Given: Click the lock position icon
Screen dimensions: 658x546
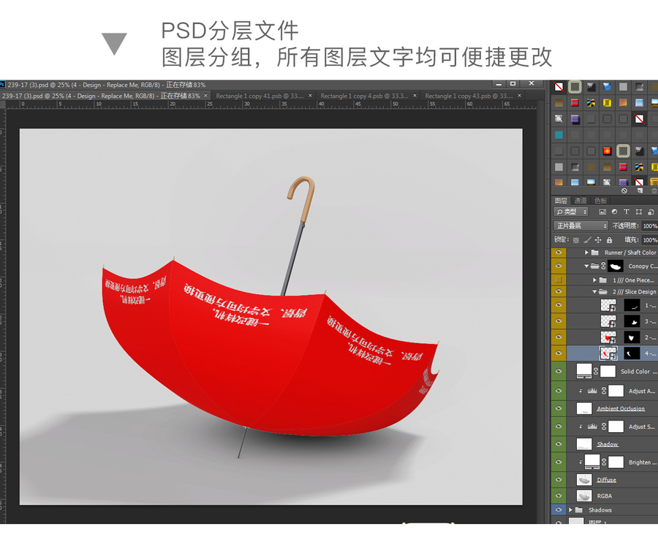Looking at the screenshot, I should [598, 240].
